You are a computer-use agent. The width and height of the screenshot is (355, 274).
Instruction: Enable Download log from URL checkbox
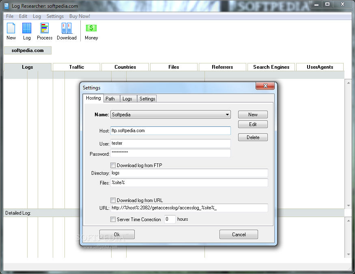pos(113,200)
